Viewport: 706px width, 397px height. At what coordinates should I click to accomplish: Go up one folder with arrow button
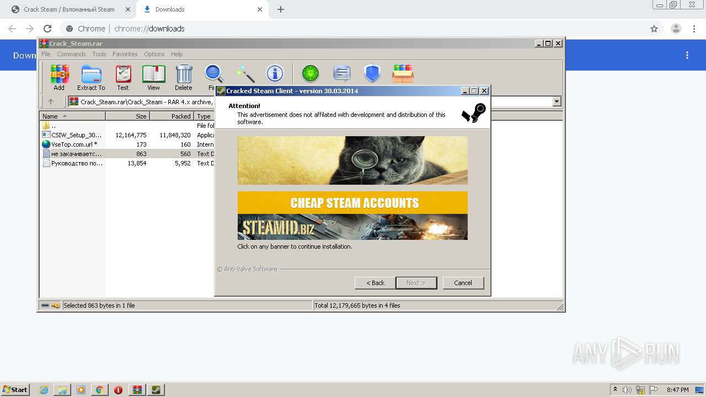(51, 101)
